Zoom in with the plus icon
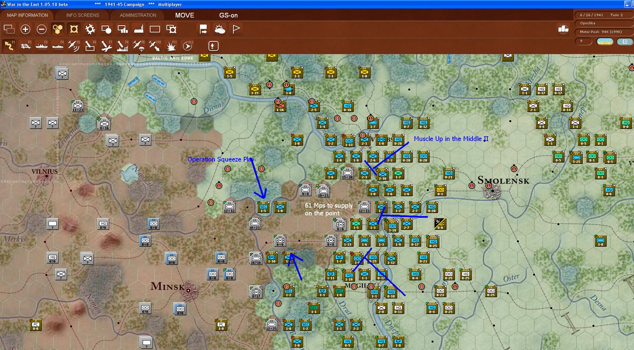The height and width of the screenshot is (350, 634). (25, 29)
